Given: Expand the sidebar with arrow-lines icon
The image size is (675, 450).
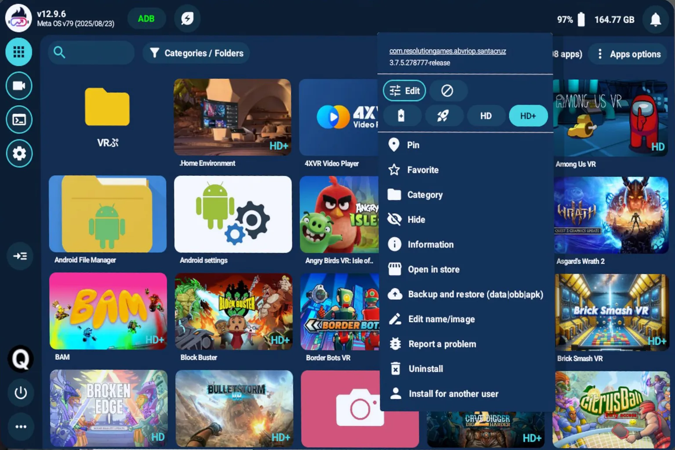Looking at the screenshot, I should point(20,256).
